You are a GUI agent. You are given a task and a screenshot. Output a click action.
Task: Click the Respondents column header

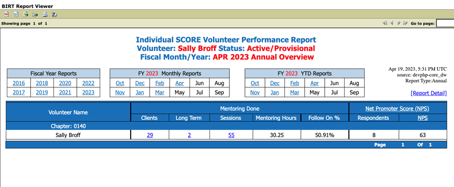373,118
